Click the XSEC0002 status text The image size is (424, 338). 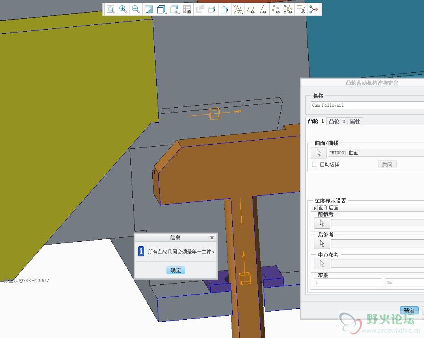[x=26, y=280]
